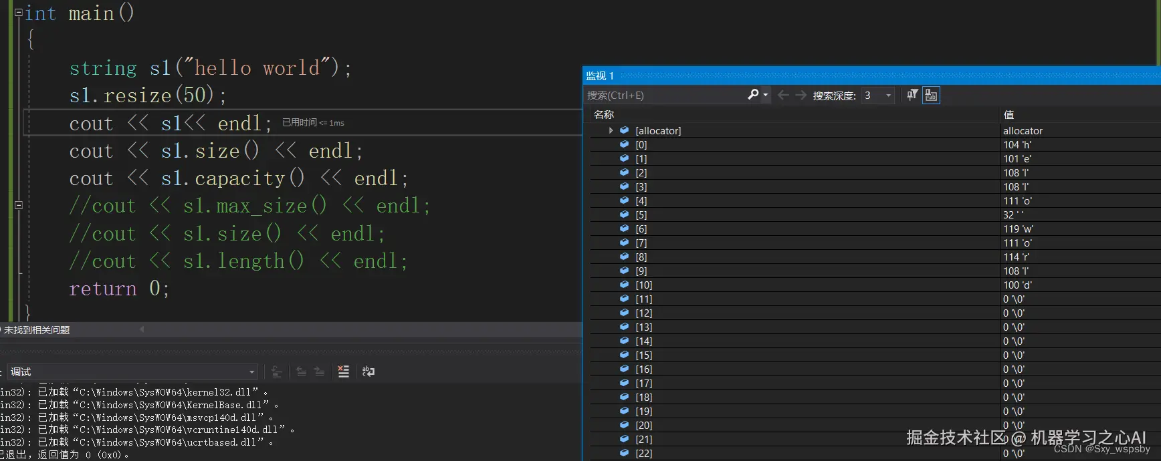
Task: Click the s1.resize(50); code line
Action: (148, 96)
